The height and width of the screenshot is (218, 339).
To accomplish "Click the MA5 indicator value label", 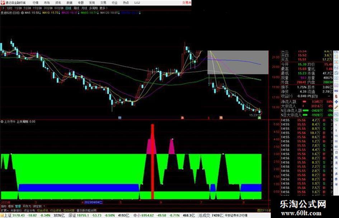I will (x=32, y=13).
